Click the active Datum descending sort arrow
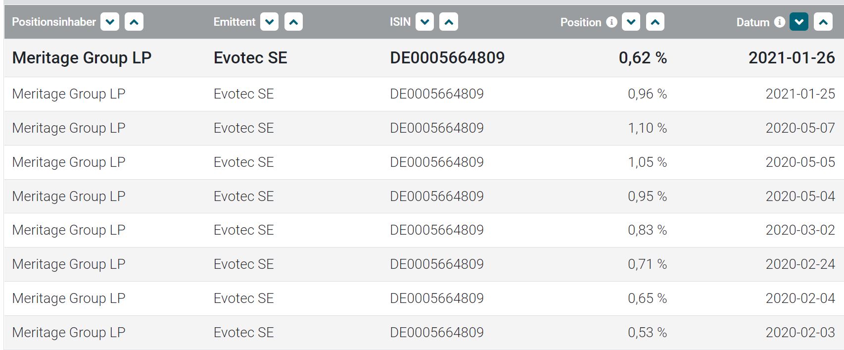844x350 pixels. tap(799, 22)
